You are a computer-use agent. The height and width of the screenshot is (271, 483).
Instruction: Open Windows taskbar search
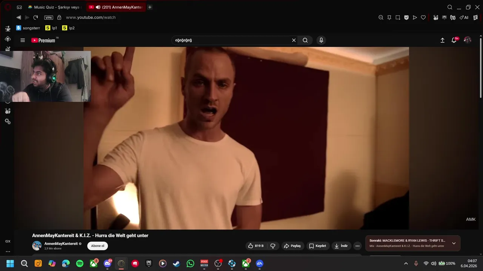pos(24,263)
